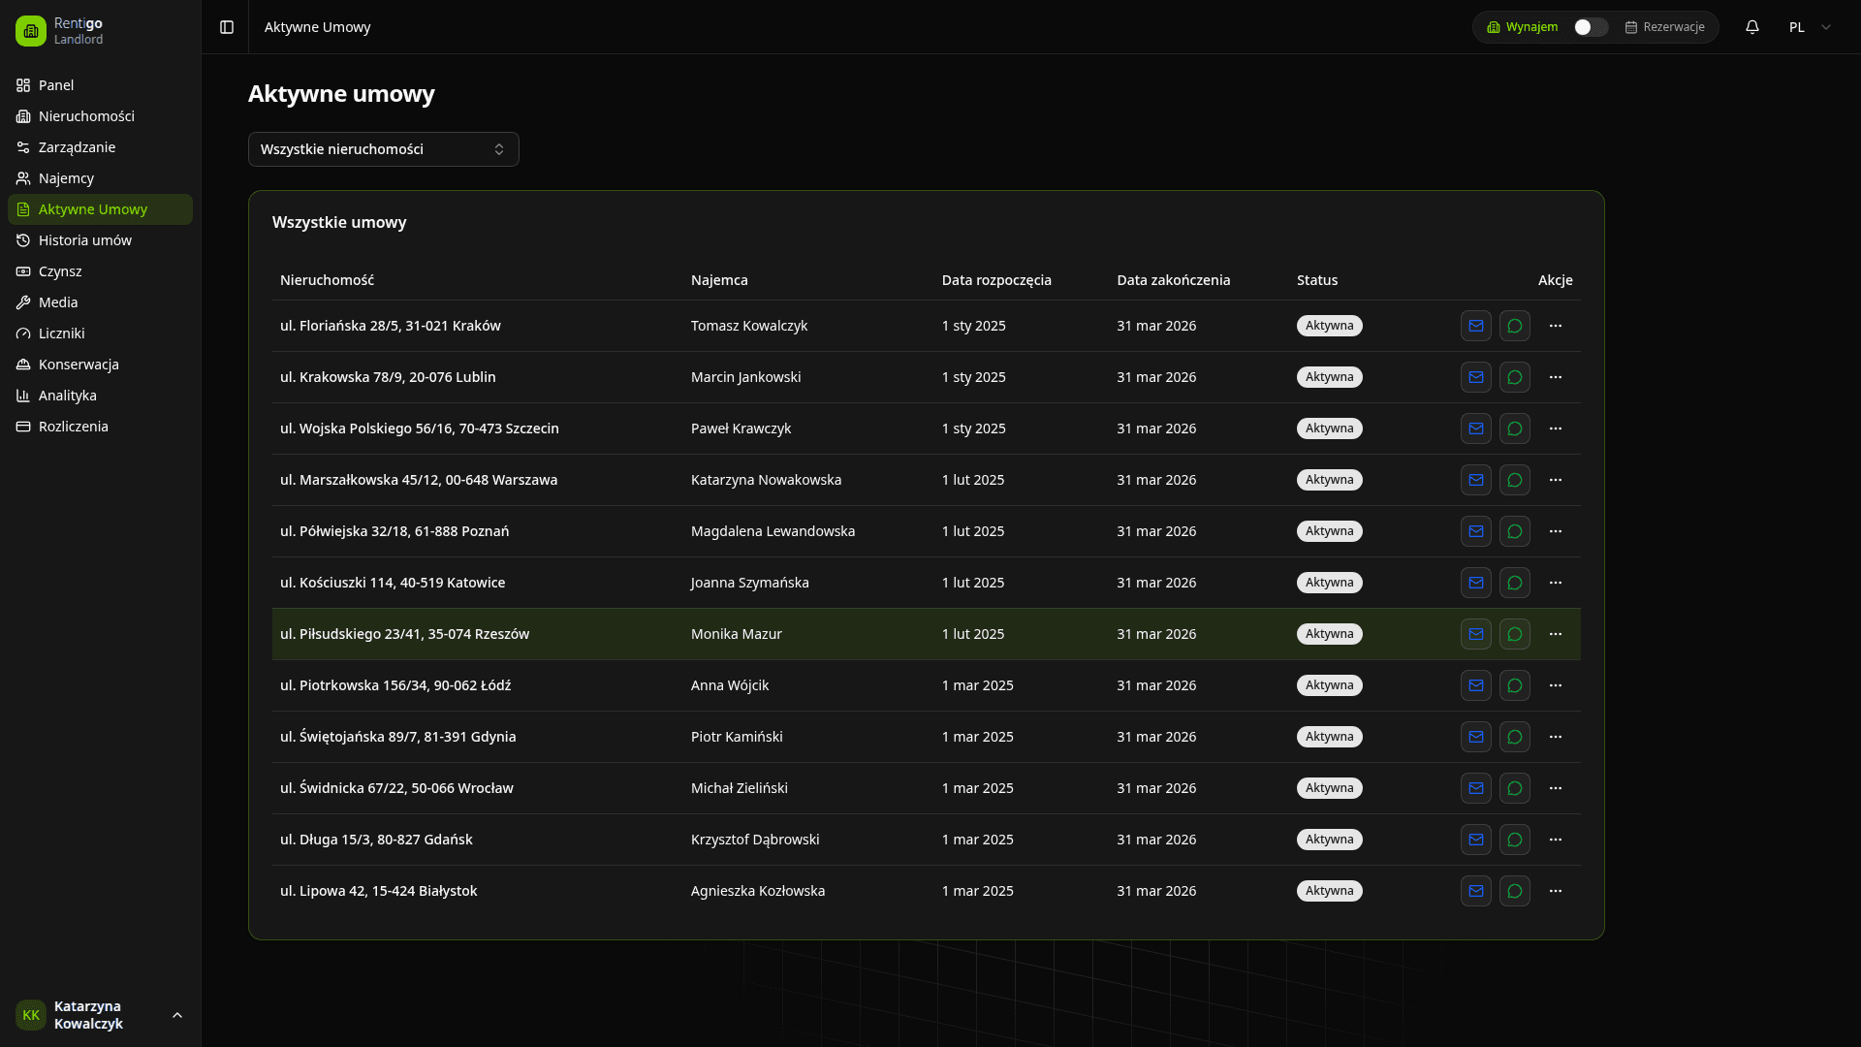1861x1047 pixels.
Task: Message Anna Wójcik via chat icon
Action: [x=1514, y=685]
